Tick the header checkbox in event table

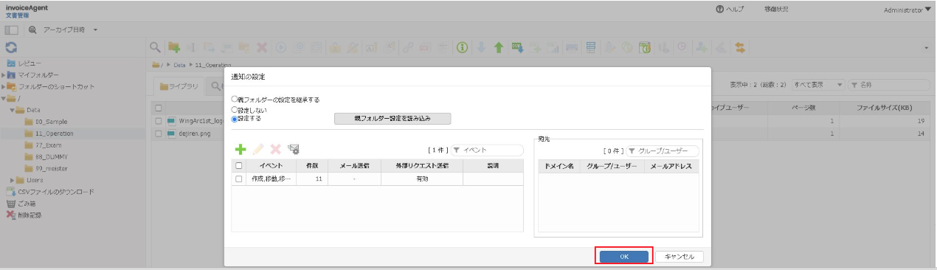[238, 166]
